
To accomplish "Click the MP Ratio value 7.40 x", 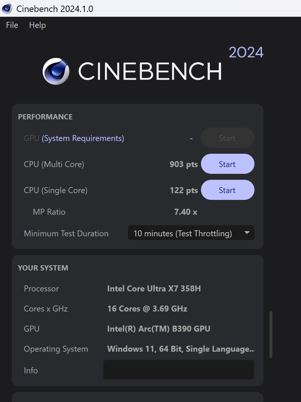I will pos(186,212).
